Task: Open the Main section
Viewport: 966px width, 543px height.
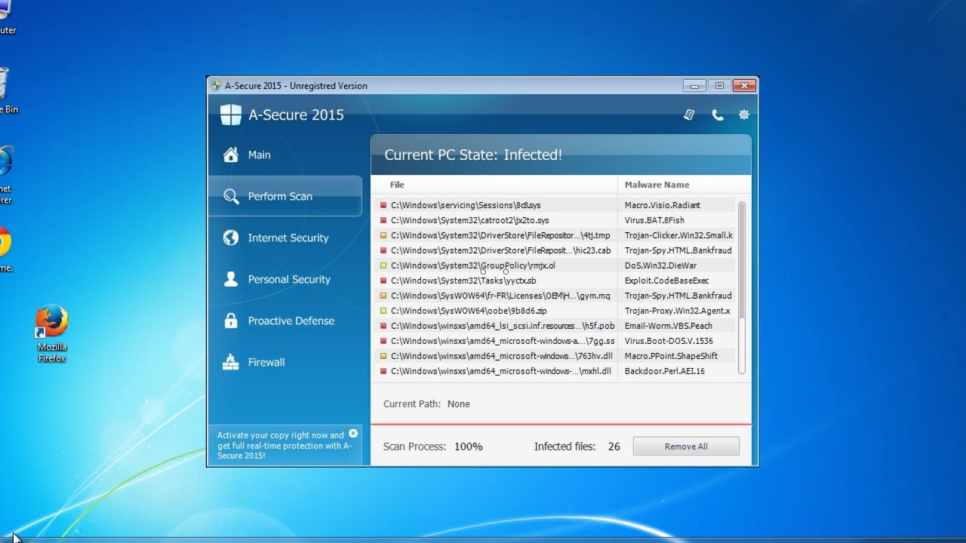Action: [x=285, y=155]
